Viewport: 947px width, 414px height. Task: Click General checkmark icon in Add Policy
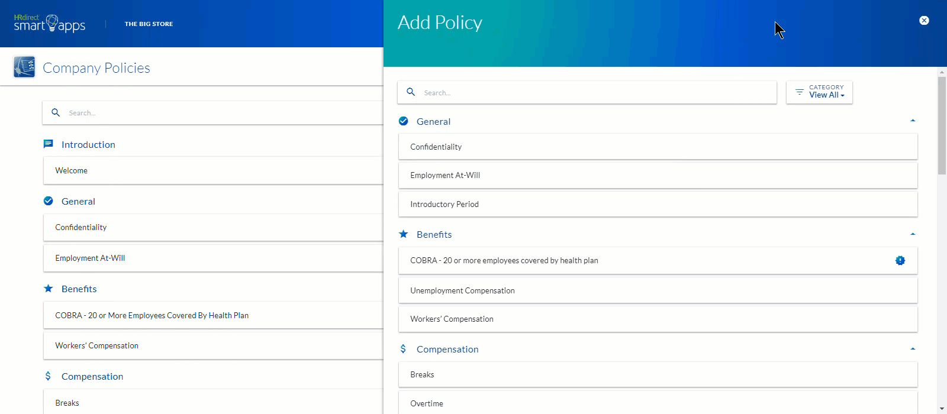404,121
